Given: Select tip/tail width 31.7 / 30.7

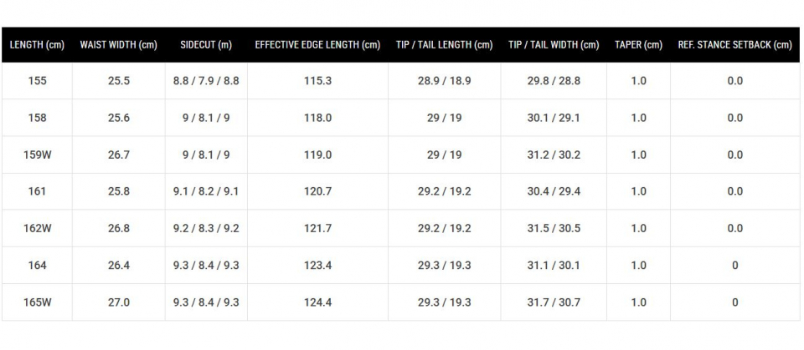Looking at the screenshot, I should (554, 302).
